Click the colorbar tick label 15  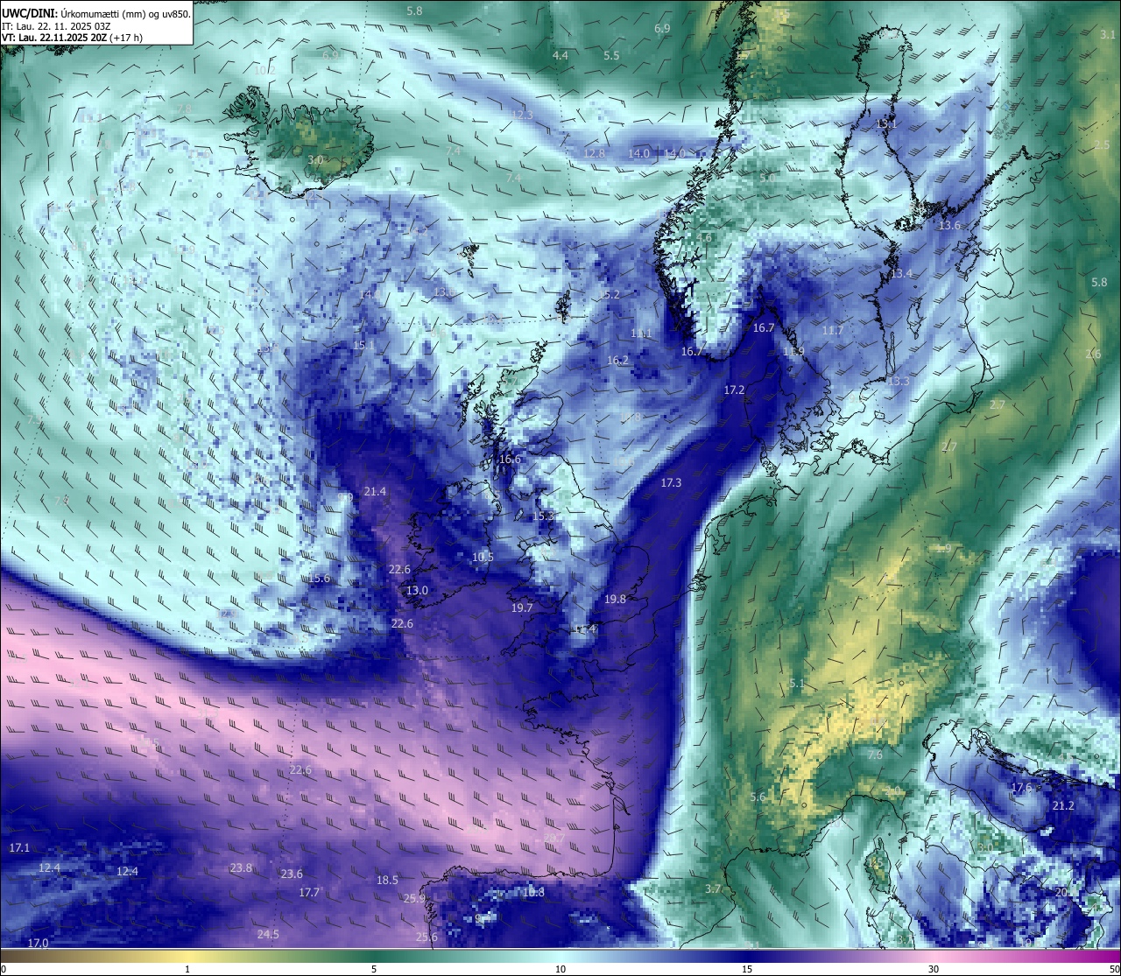coord(747,969)
